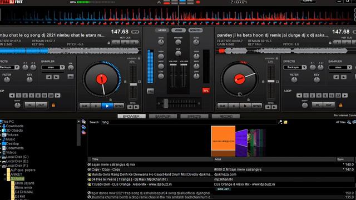
Task: Expand the ANIKET folder in tree
Action: (x=5, y=174)
